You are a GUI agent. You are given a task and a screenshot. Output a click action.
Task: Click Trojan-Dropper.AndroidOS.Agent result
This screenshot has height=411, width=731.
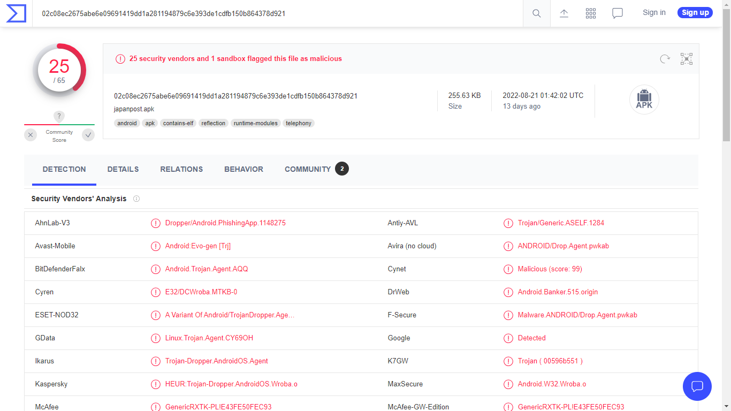click(217, 361)
